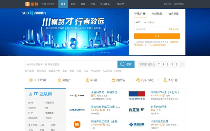This screenshot has height=131, width=210.
Task: Click hot search term 产品经理
Action: [95, 71]
